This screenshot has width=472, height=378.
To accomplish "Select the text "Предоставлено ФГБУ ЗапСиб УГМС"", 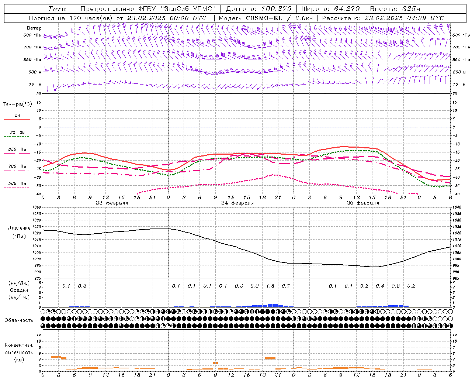I will [147, 9].
